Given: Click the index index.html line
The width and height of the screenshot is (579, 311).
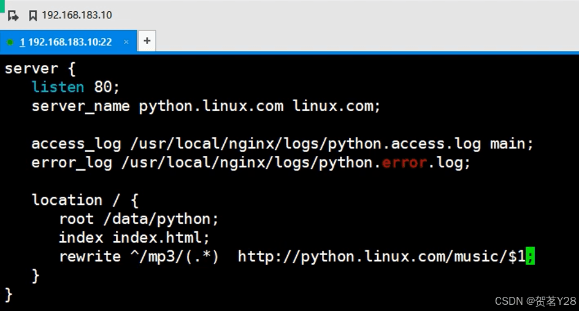Looking at the screenshot, I should point(134,237).
